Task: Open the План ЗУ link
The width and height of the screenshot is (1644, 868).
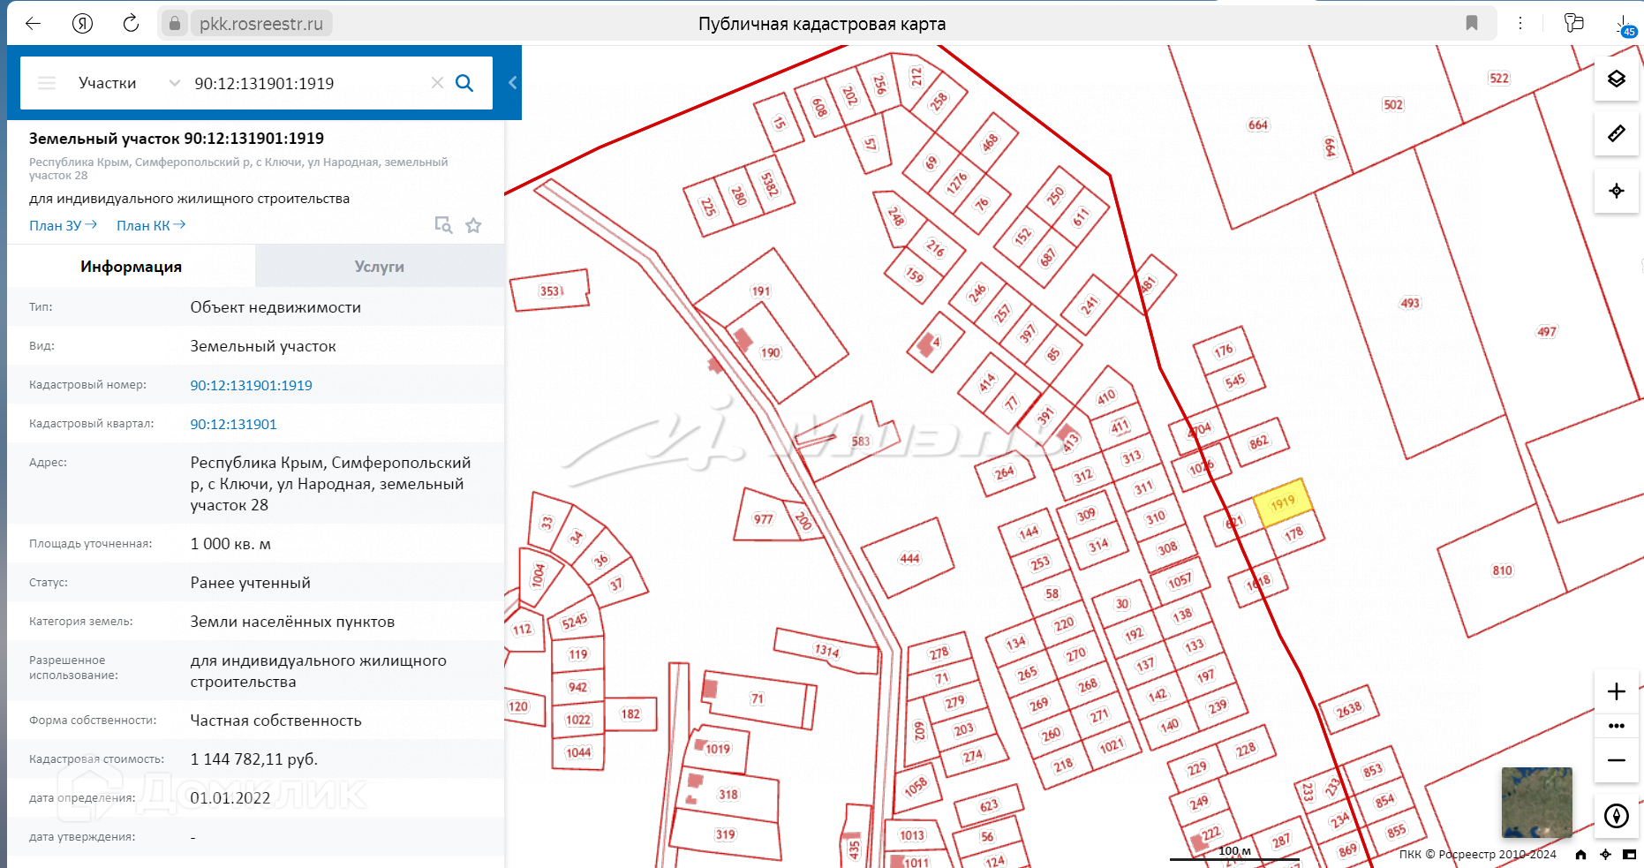Action: [x=63, y=226]
